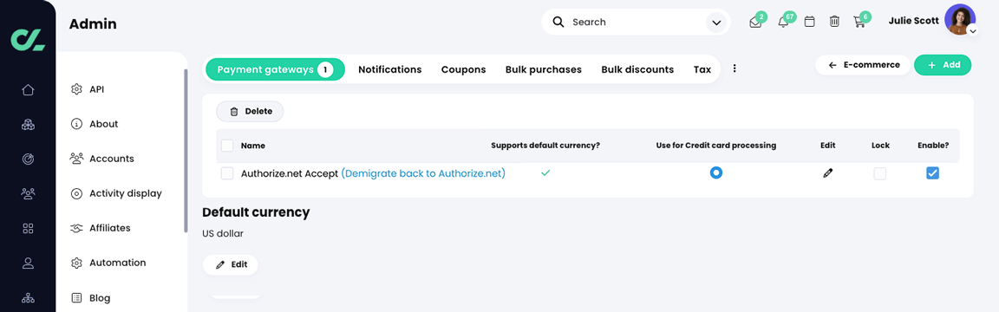This screenshot has width=999, height=312.
Task: Open Demigrate back to Authorize.net link
Action: 423,173
